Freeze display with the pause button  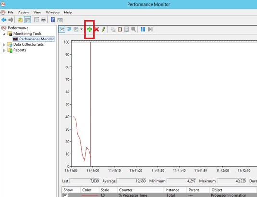(143, 29)
